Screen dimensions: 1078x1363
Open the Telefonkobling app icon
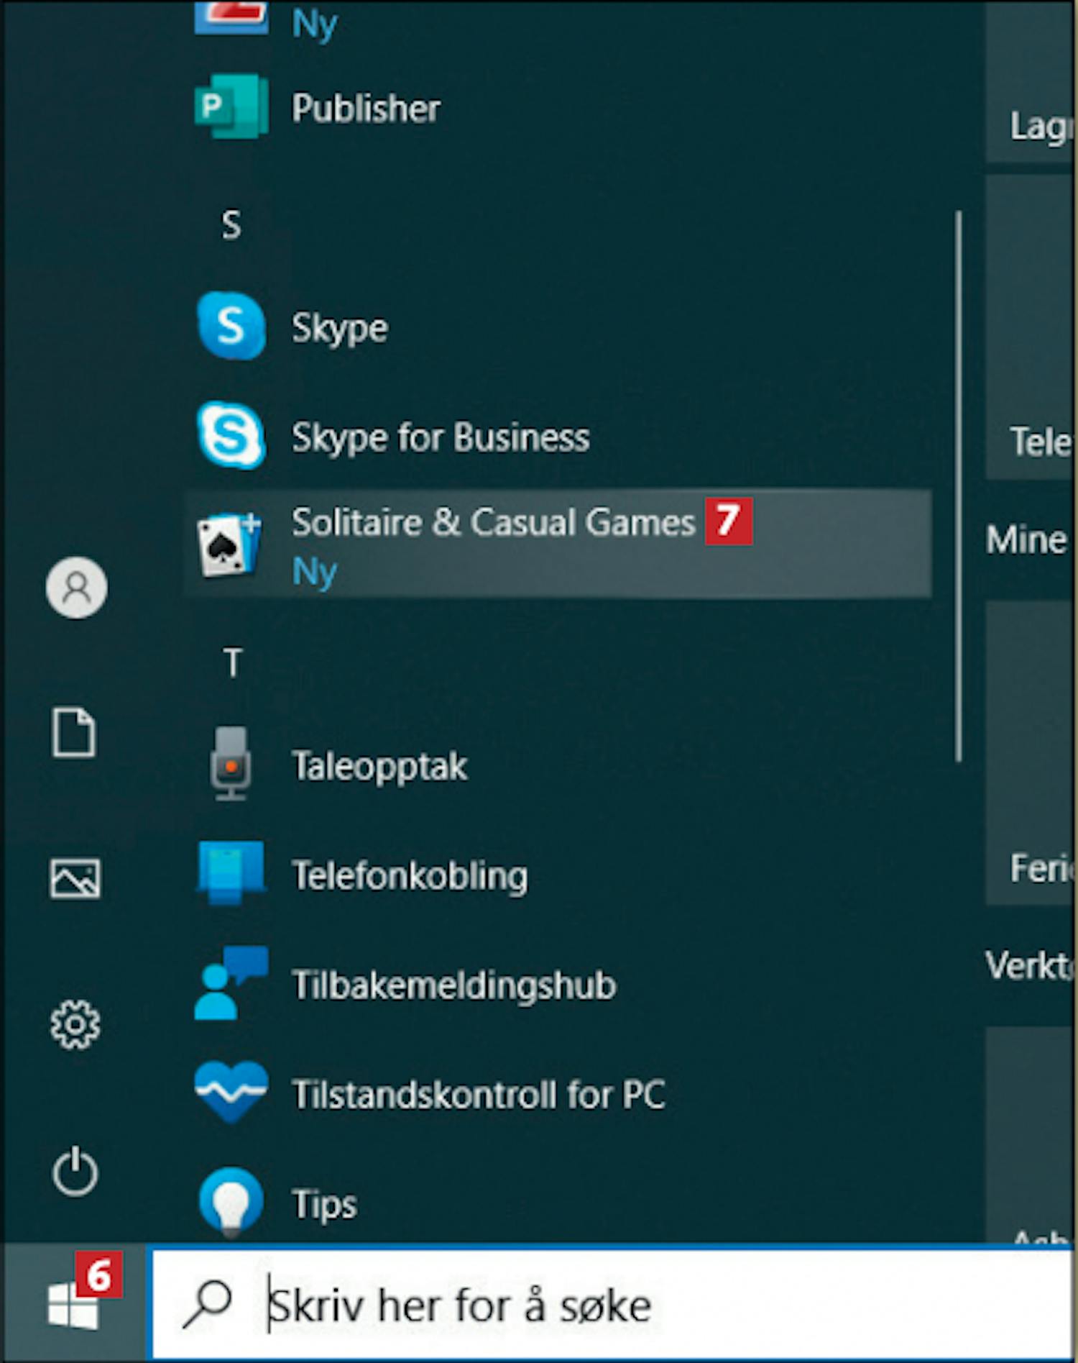coord(231,873)
